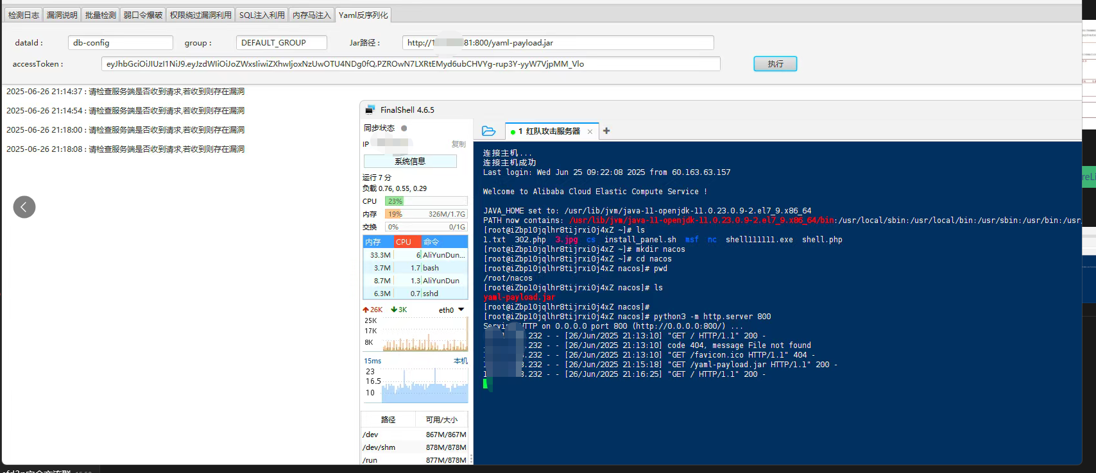Click yaml-payload.jar in the terminal listing

click(519, 297)
